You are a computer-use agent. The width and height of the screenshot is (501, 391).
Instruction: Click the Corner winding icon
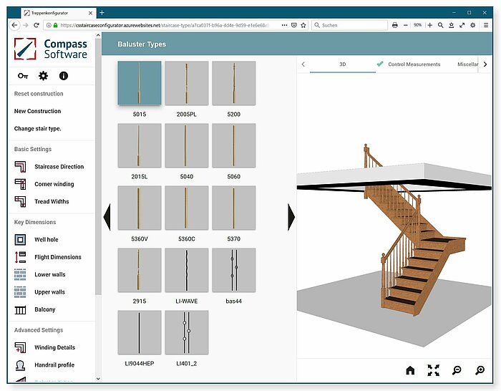coord(20,184)
